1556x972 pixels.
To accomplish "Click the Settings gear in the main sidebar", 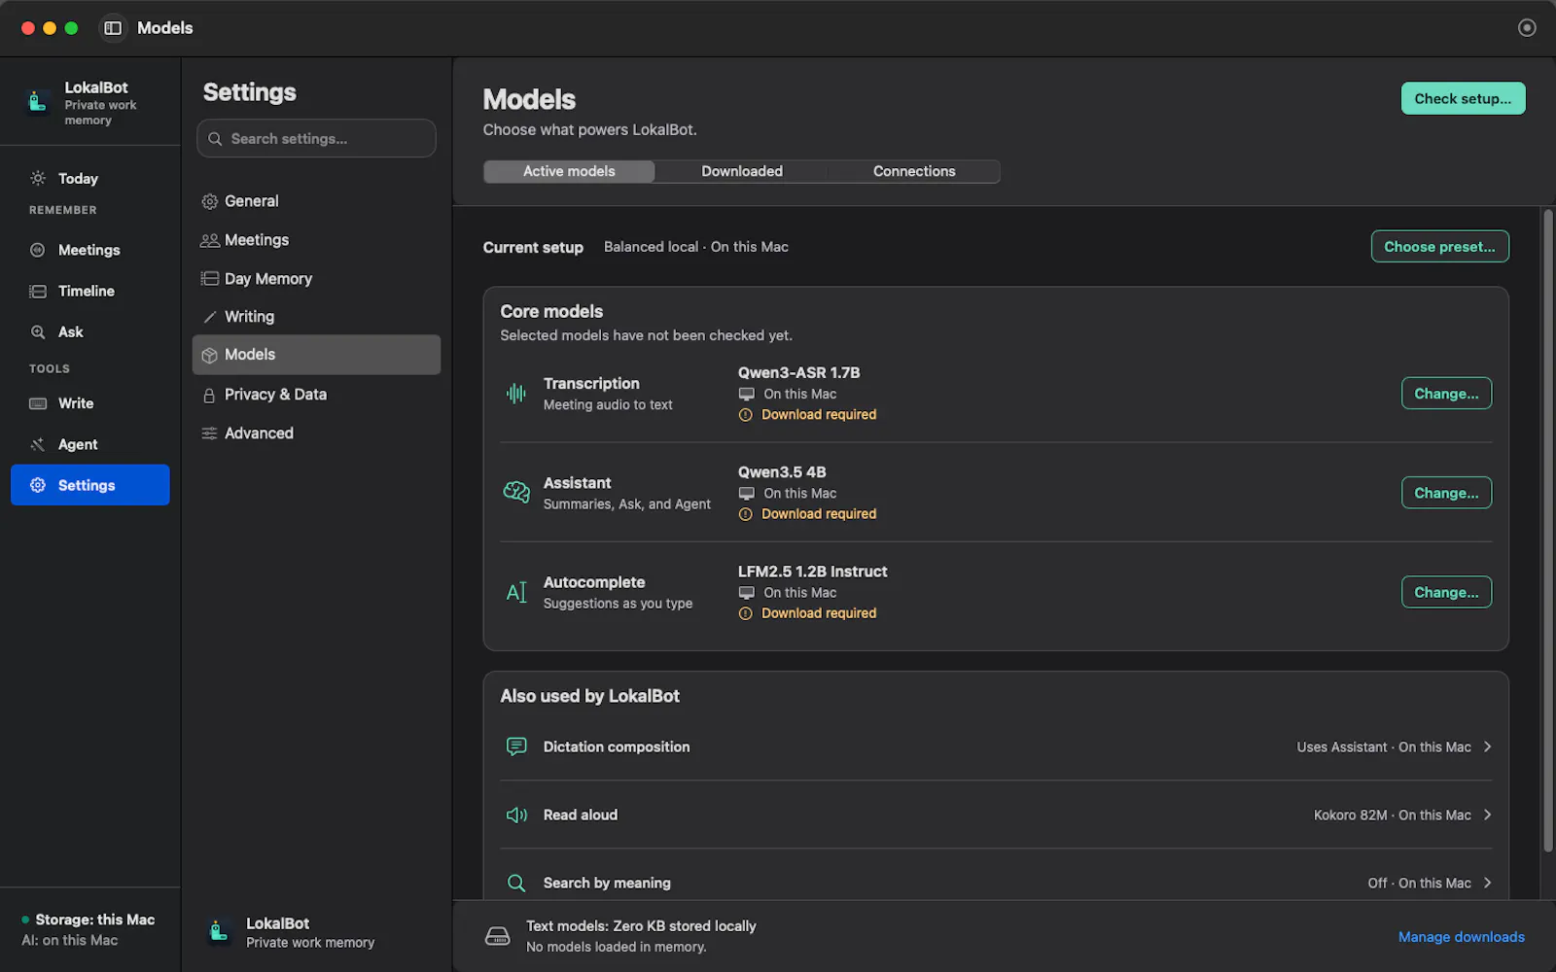I will 38,485.
